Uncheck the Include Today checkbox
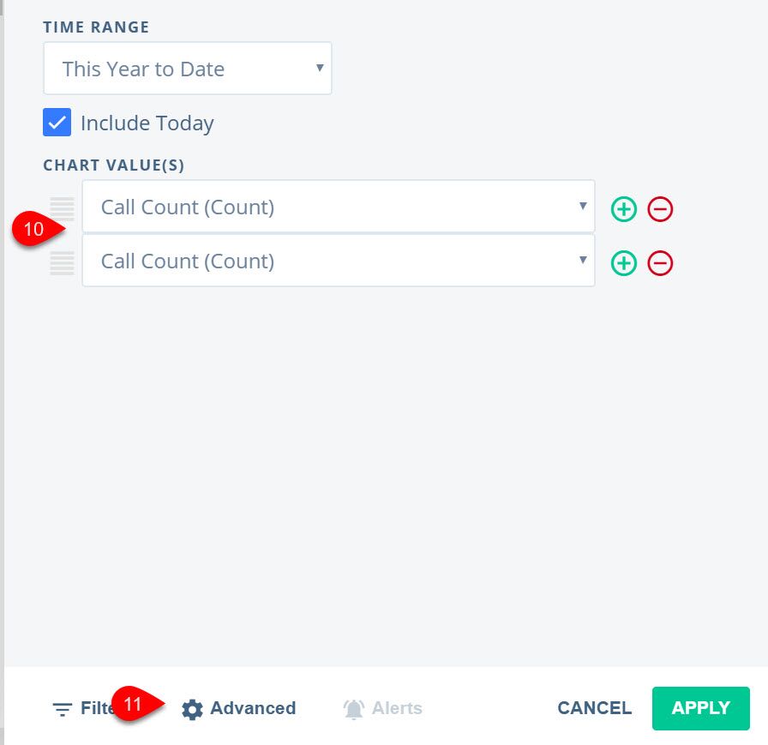 [x=57, y=123]
